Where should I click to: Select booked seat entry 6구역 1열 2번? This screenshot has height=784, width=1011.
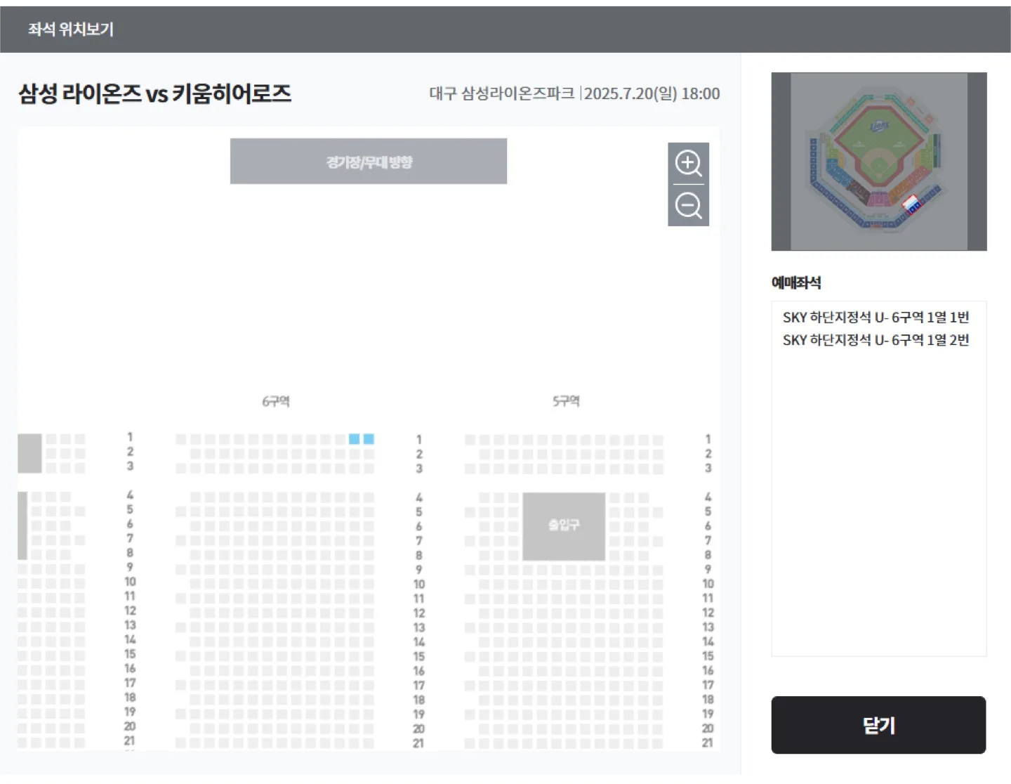coord(875,340)
